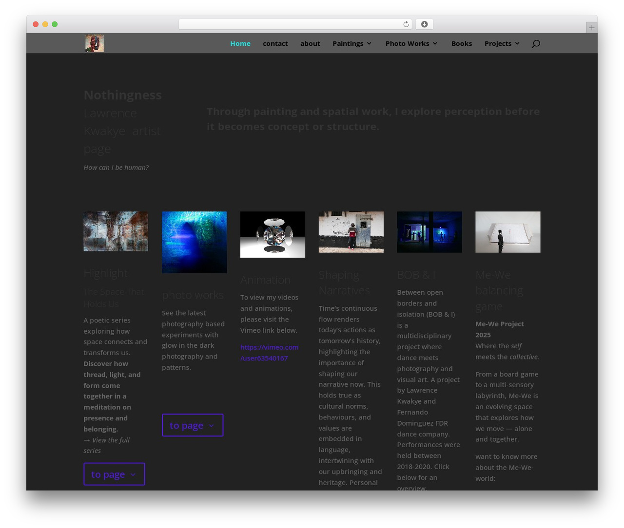Open the Highlight abstract painting thumbnail
Image resolution: width=624 pixels, height=528 pixels.
pyautogui.click(x=116, y=231)
